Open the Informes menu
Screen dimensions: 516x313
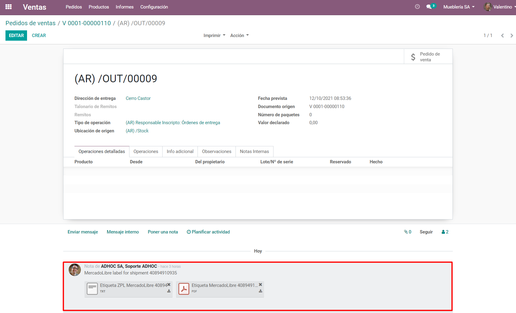tap(125, 7)
